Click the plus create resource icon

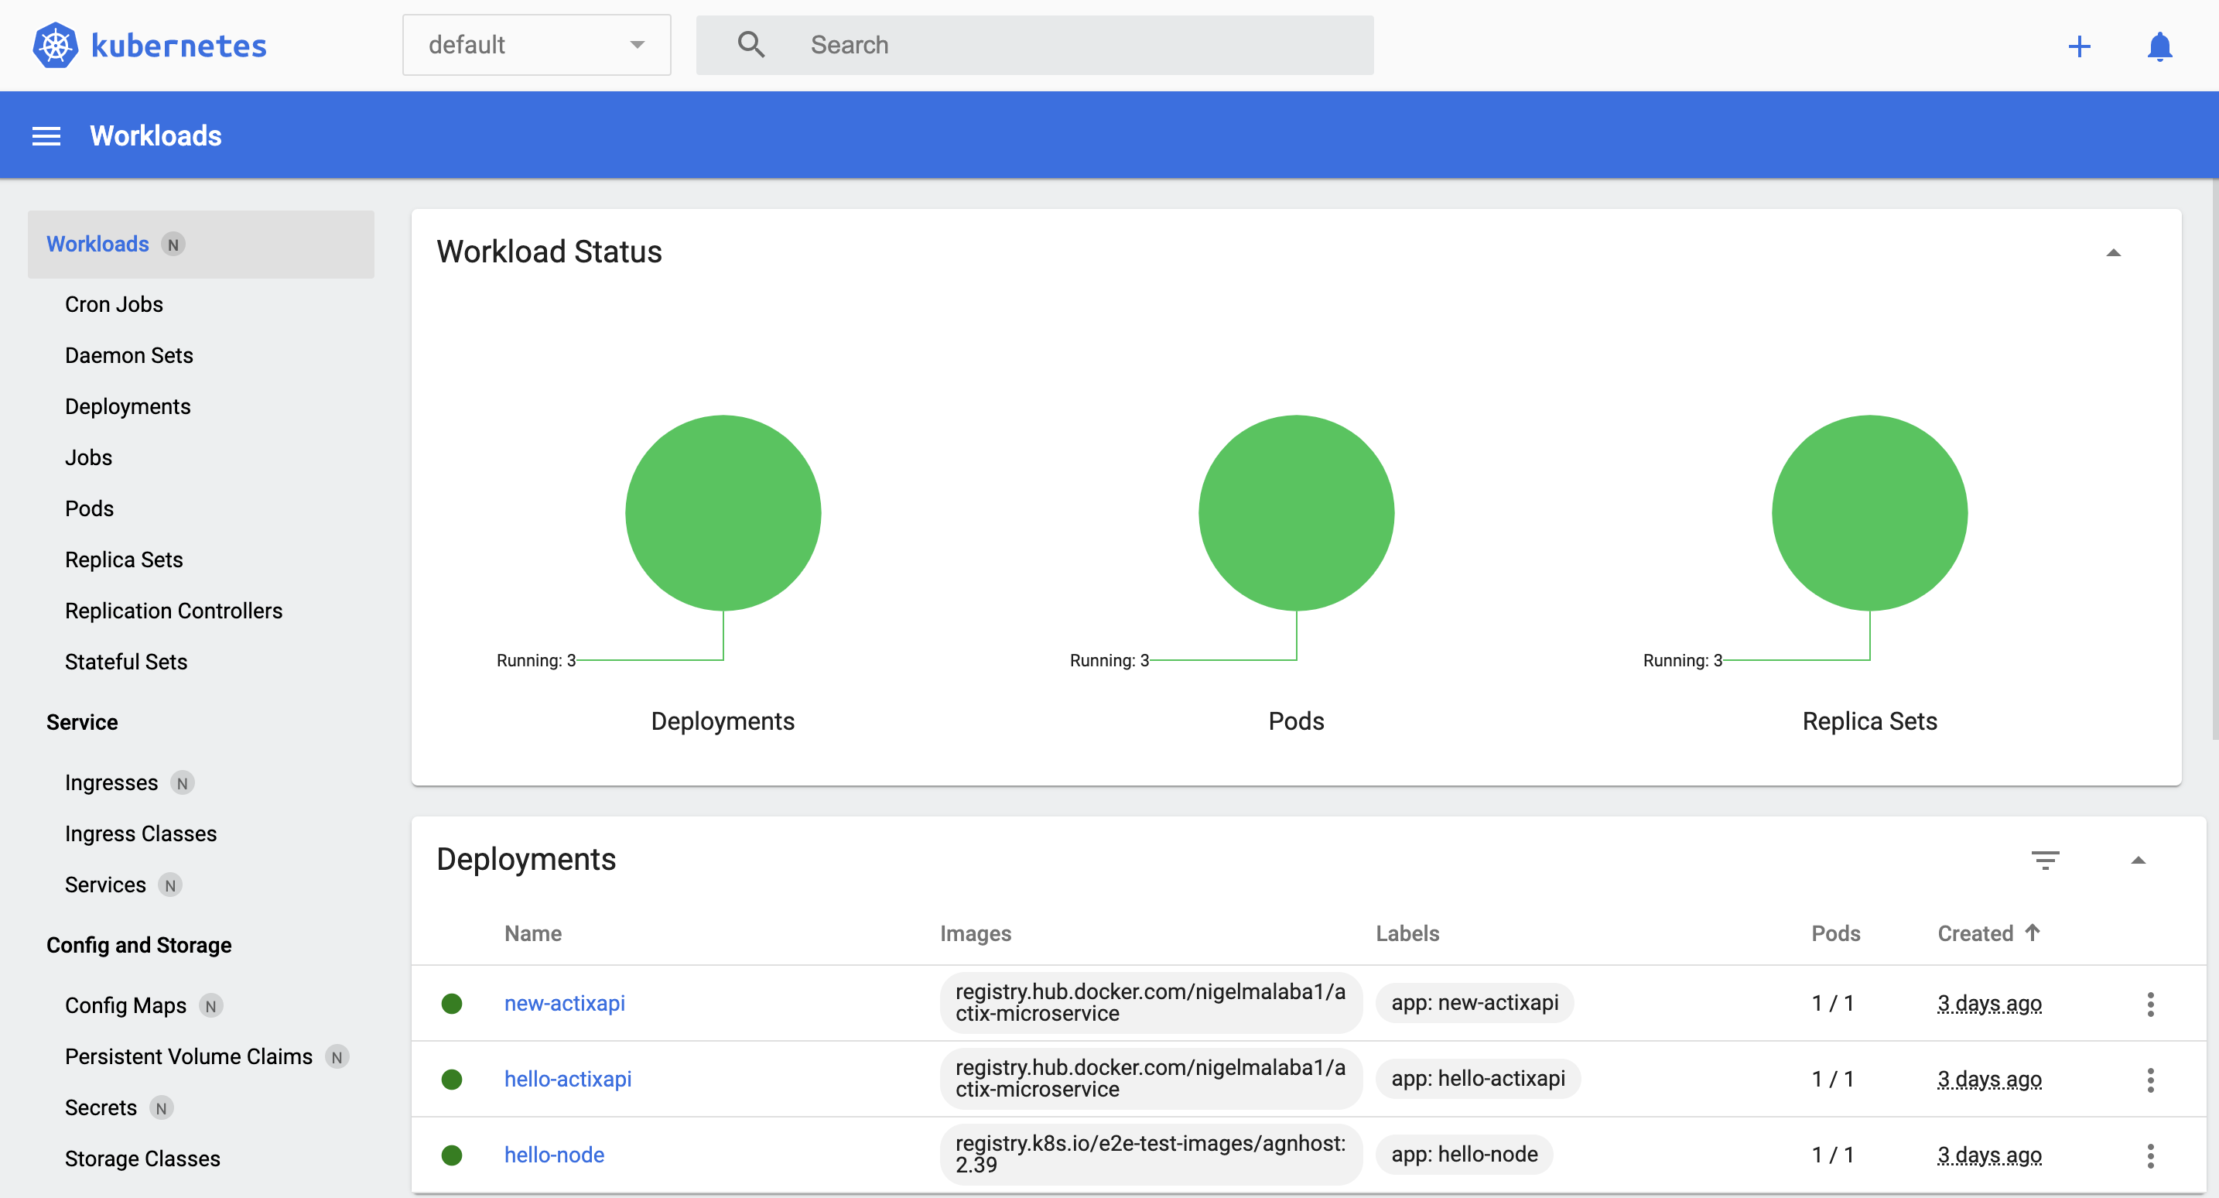pos(2079,46)
